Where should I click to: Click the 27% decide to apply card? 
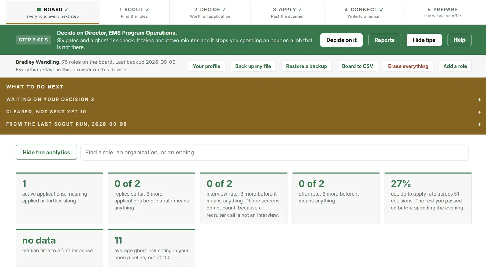(428, 198)
